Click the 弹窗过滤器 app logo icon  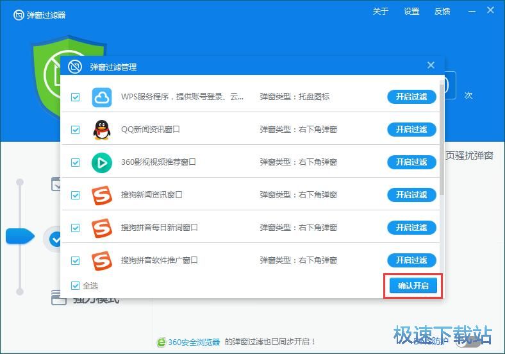click(19, 15)
